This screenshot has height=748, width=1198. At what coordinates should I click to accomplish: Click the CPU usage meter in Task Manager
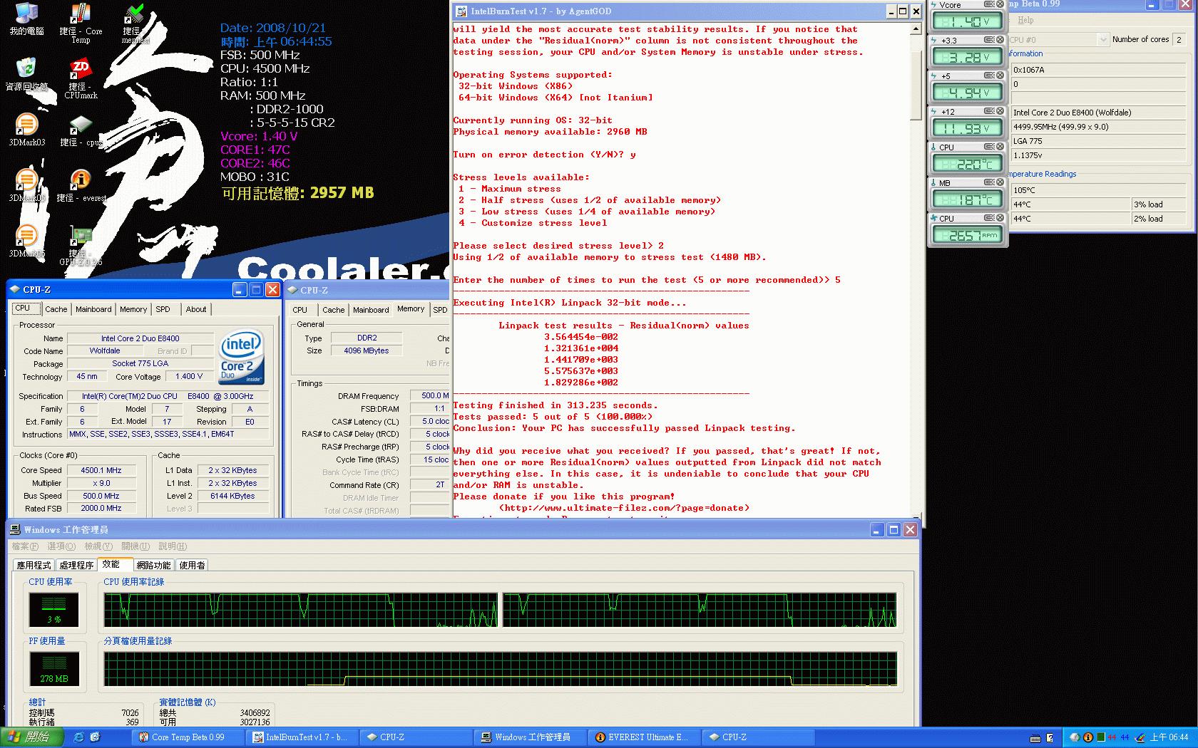click(x=54, y=609)
